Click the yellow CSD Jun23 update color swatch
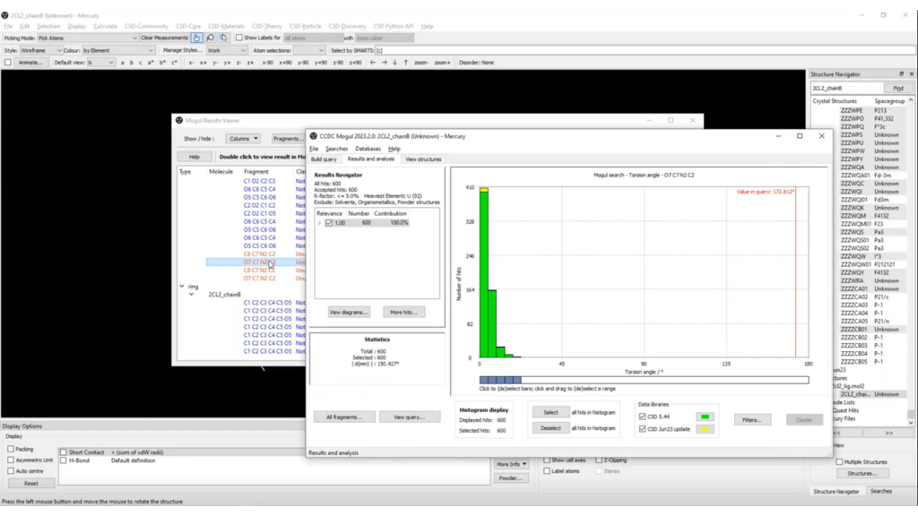Screen dimensions: 918x516 click(x=706, y=429)
